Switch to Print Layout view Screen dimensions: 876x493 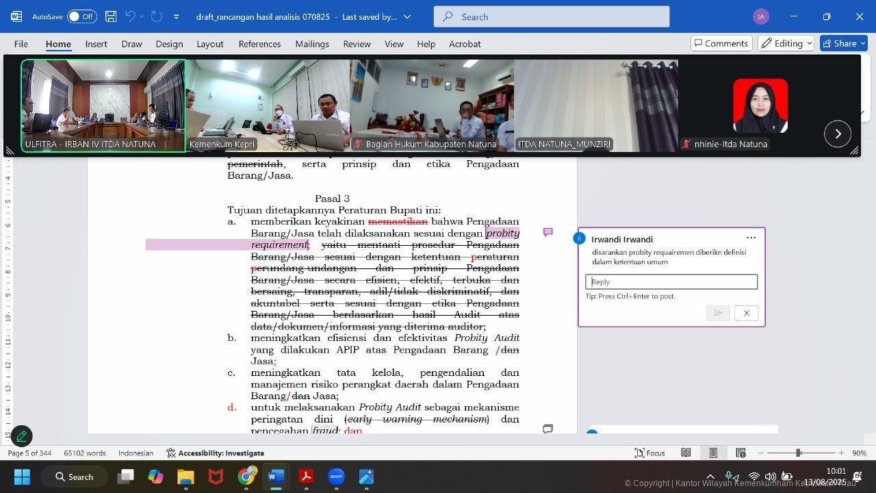pyautogui.click(x=713, y=453)
